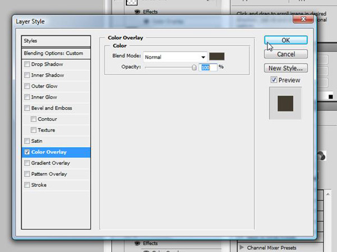
Task: Check the Texture option box
Action: [x=34, y=130]
